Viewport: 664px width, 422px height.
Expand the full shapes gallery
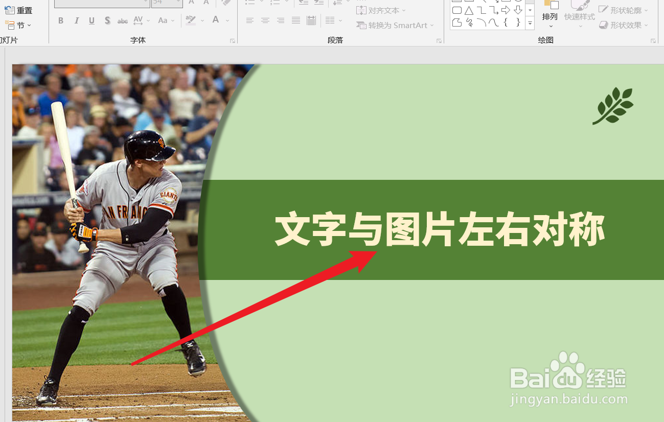[x=530, y=23]
